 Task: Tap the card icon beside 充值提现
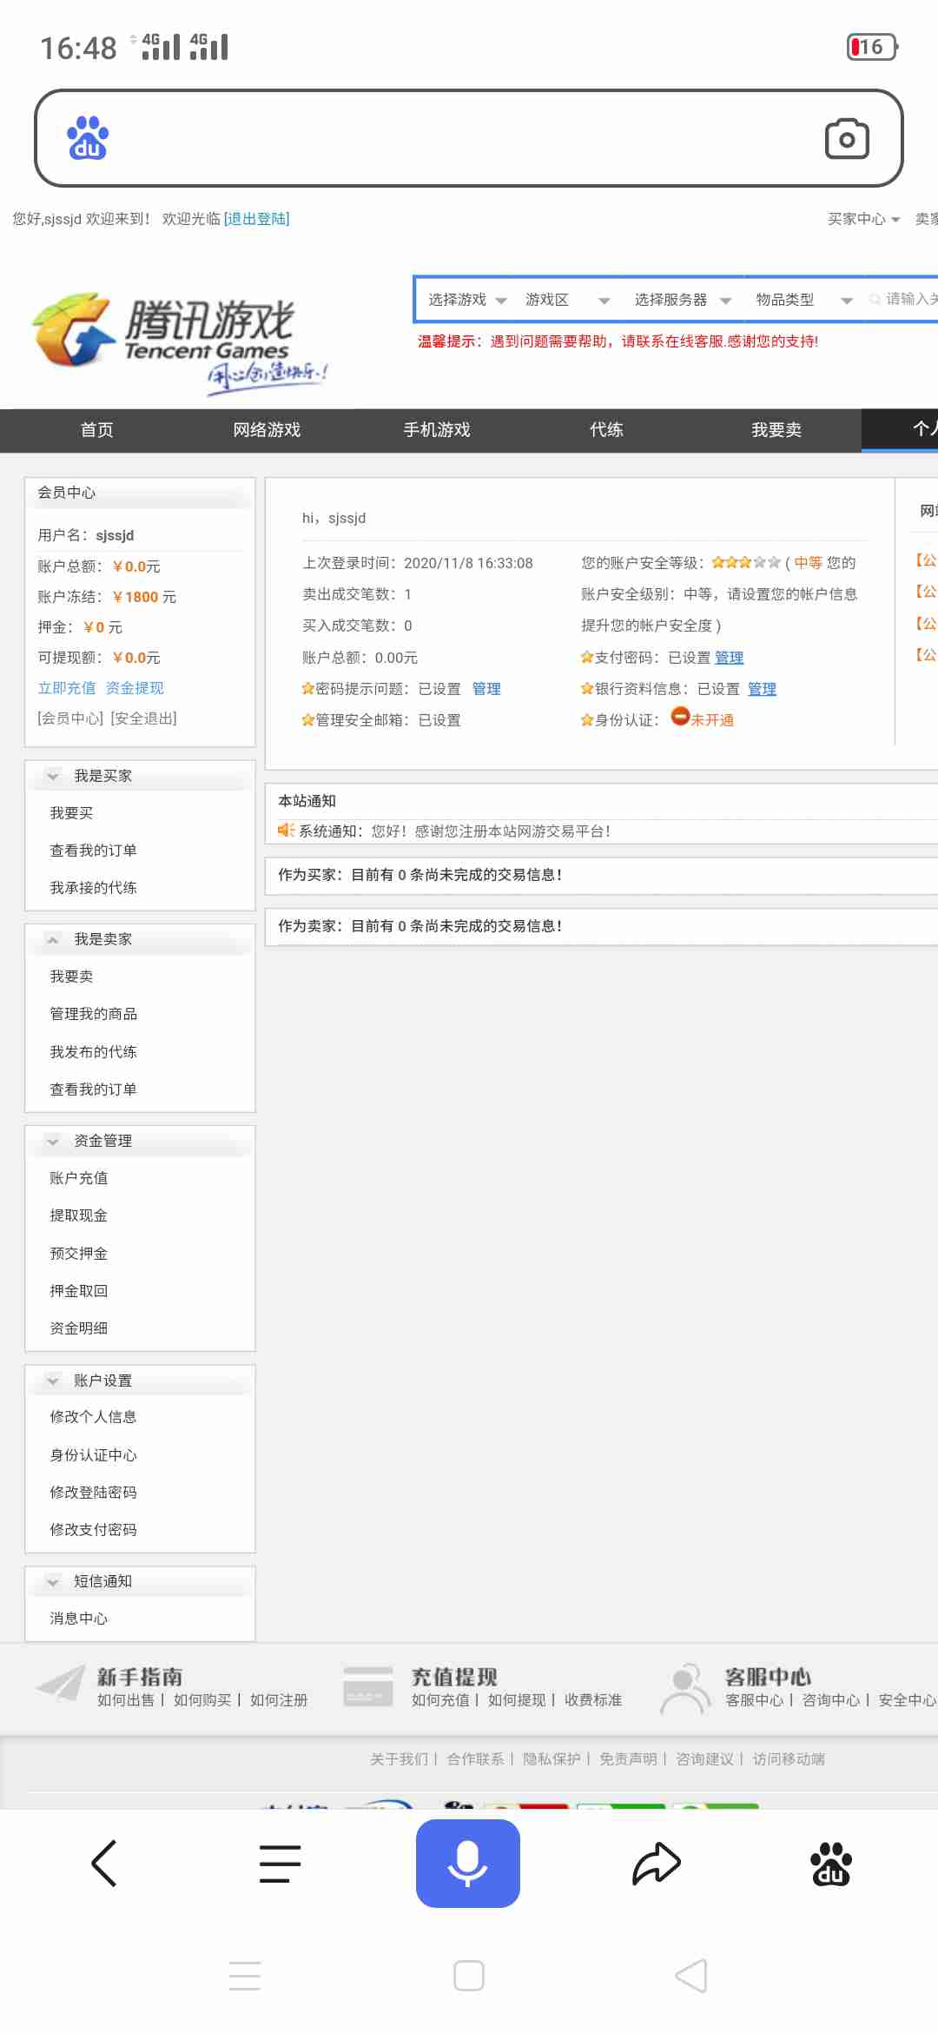tap(368, 1686)
